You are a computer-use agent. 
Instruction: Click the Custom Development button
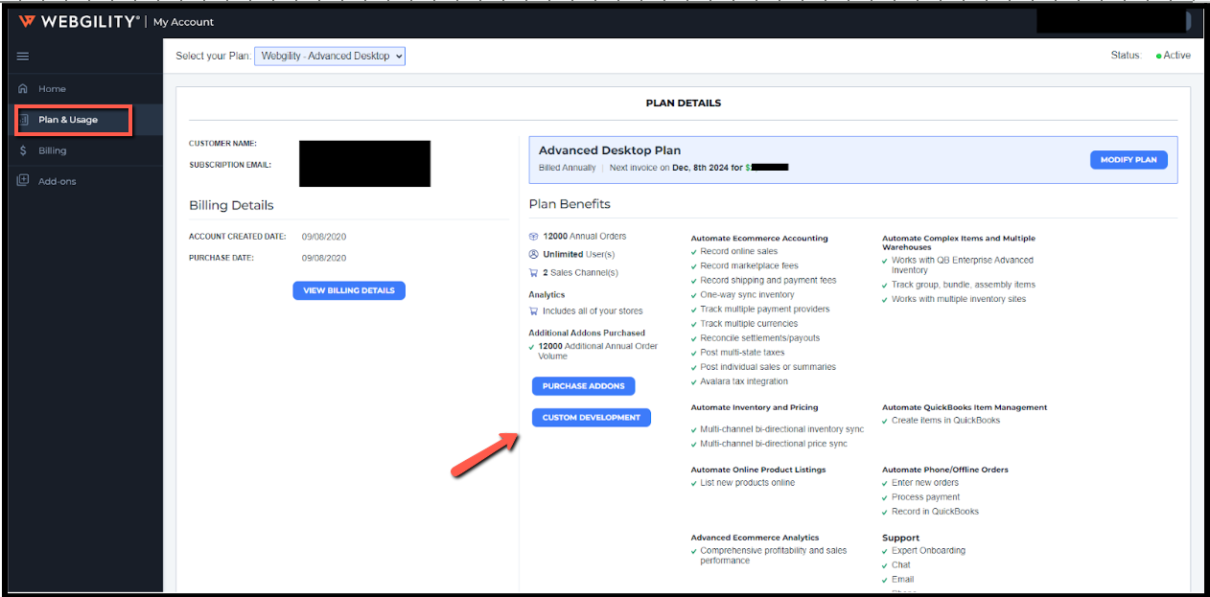[591, 418]
